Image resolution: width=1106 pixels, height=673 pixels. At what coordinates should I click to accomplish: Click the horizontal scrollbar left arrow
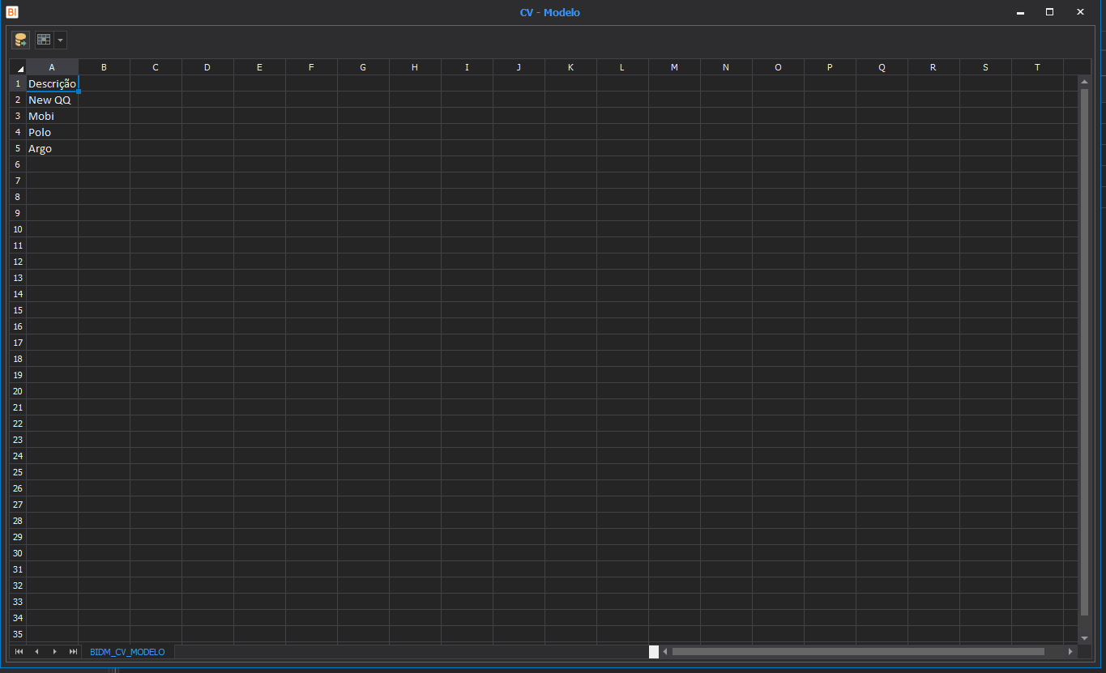pos(665,651)
